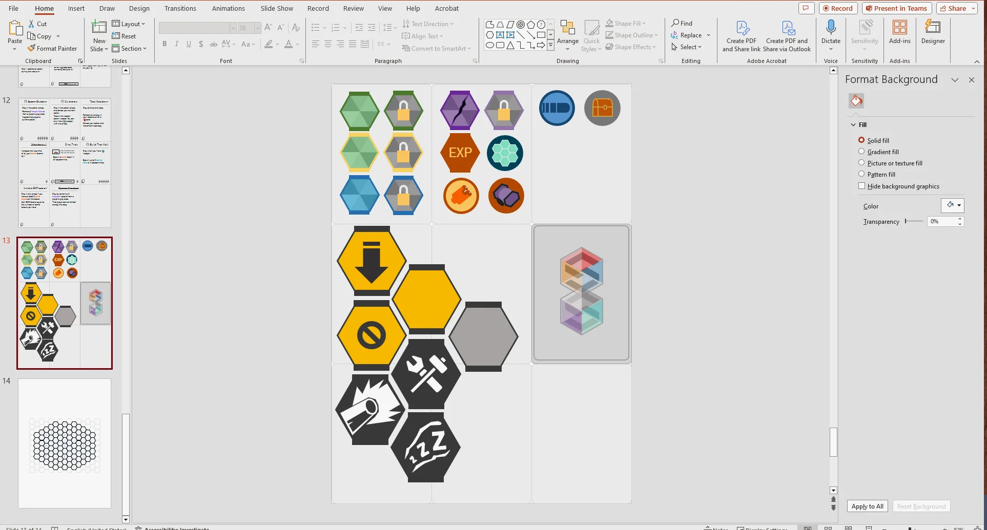The width and height of the screenshot is (987, 530).
Task: Insert a New Slide
Action: 99,28
